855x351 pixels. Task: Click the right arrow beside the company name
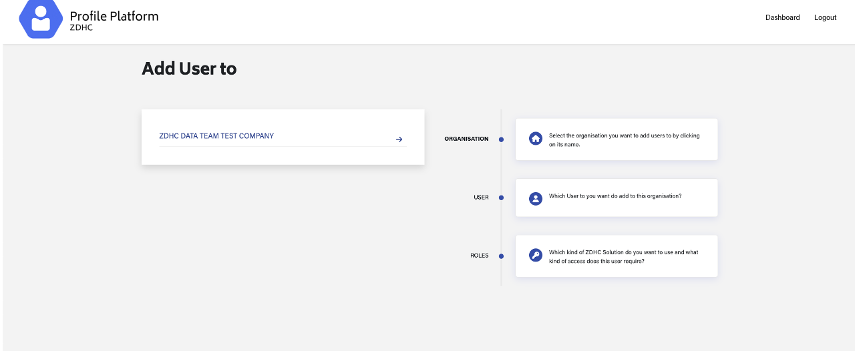399,139
